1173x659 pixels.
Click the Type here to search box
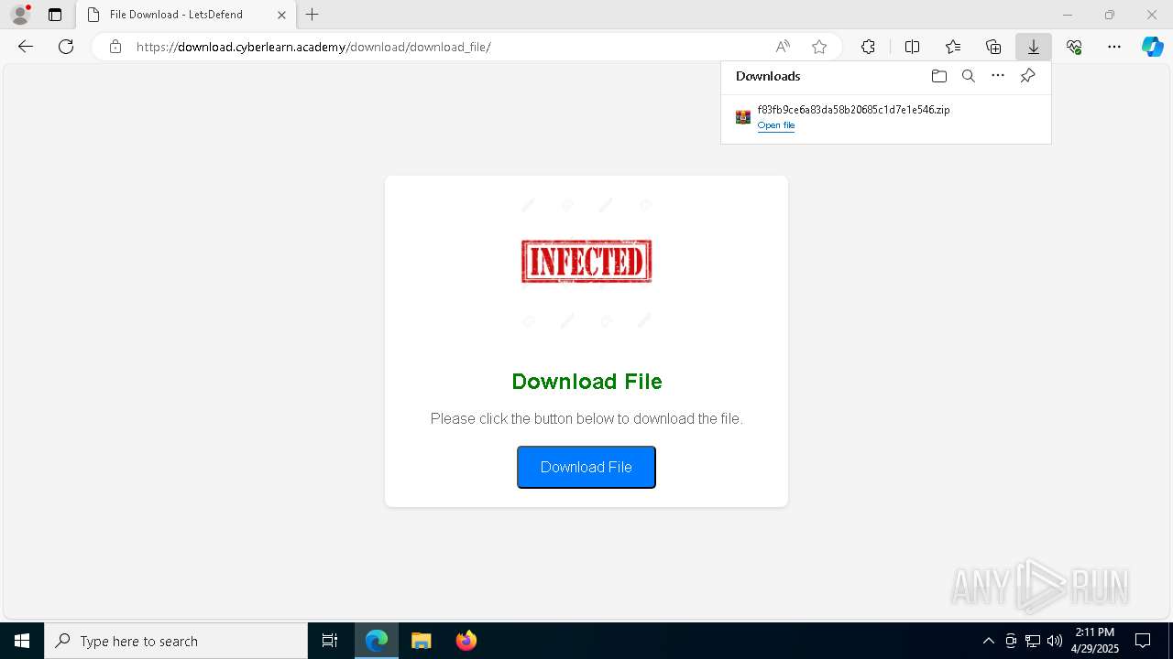point(176,641)
